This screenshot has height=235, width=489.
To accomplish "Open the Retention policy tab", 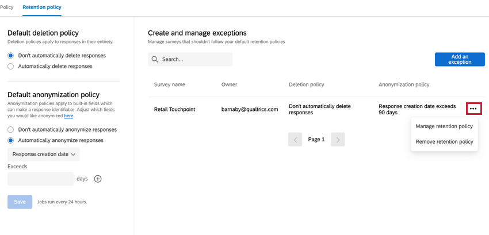I will pos(42,7).
